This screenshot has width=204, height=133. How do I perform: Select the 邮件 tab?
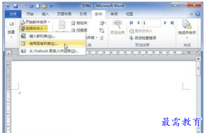[99, 14]
